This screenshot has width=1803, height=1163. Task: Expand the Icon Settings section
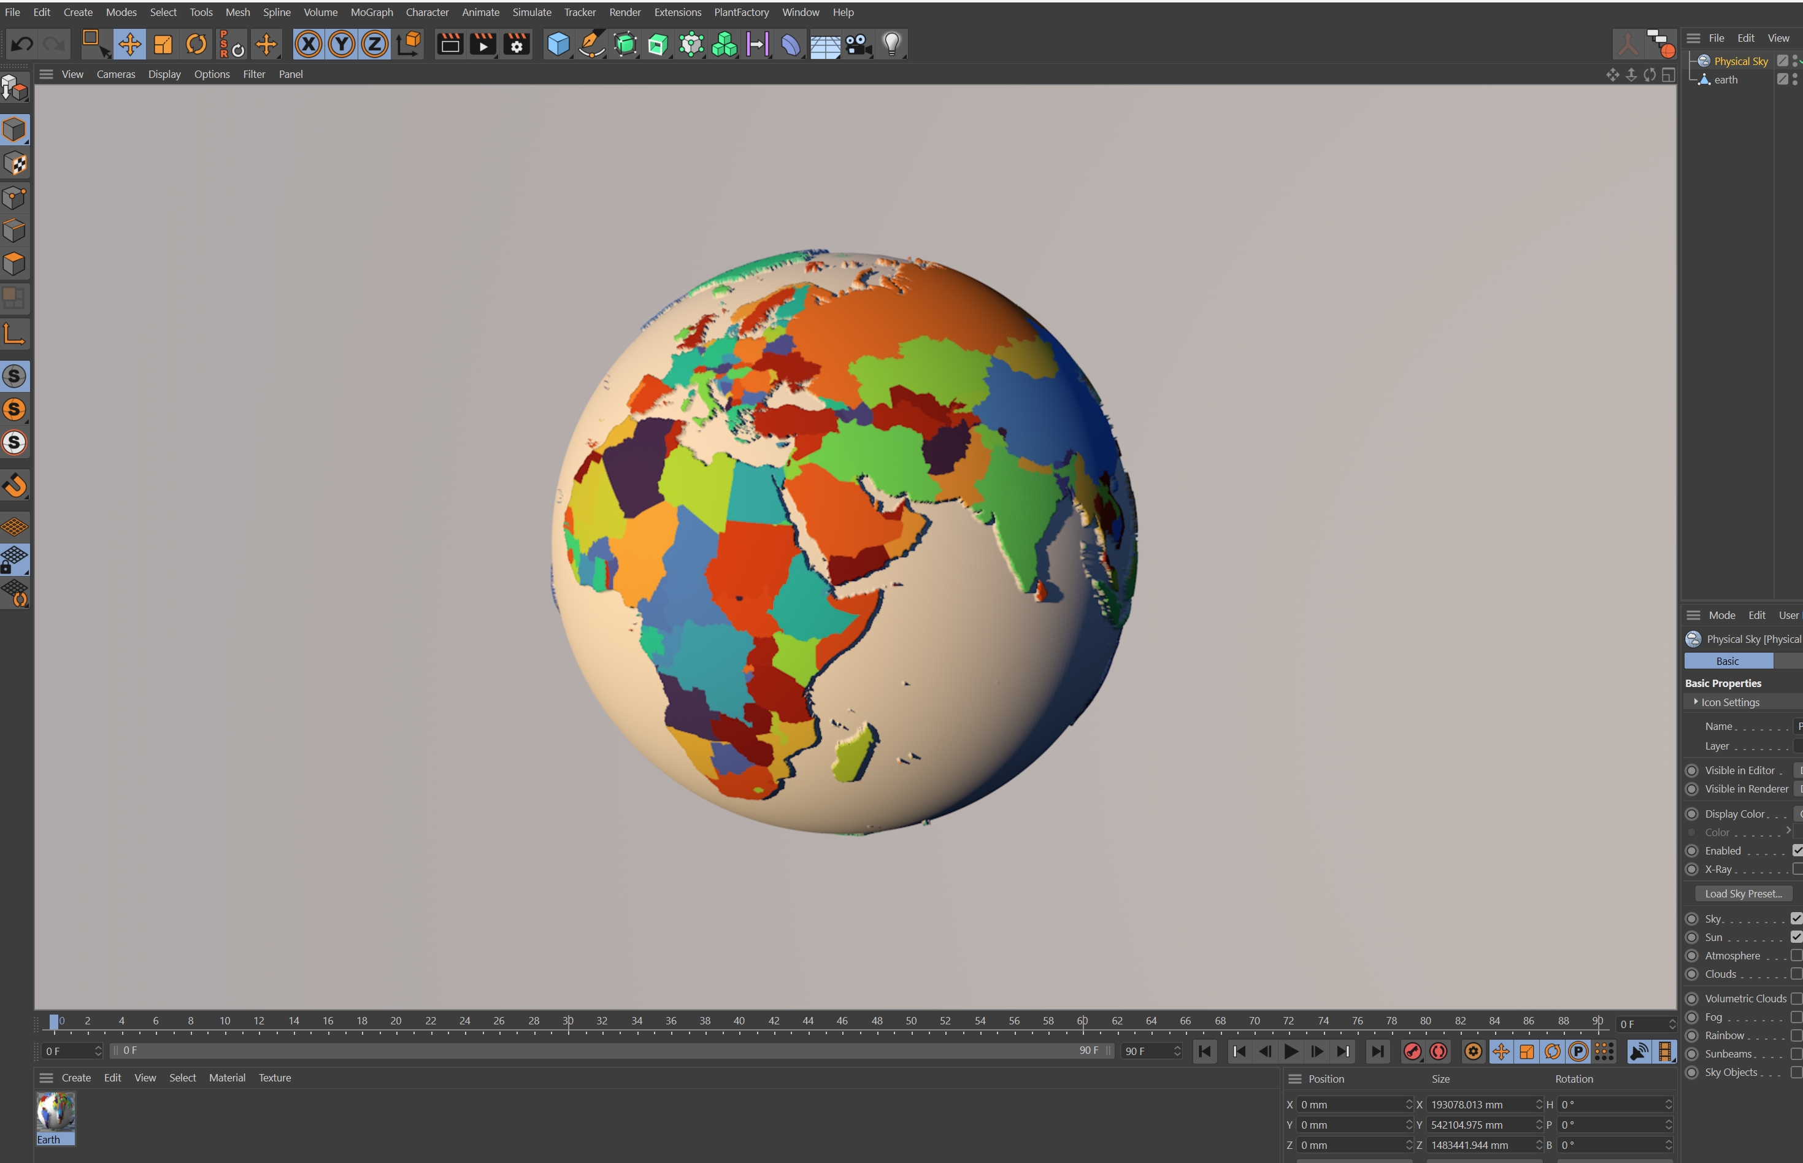click(1696, 702)
